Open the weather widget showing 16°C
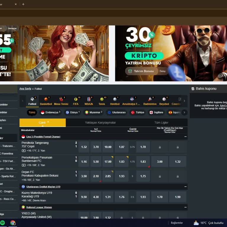This screenshot has height=227, width=227. (x=208, y=223)
